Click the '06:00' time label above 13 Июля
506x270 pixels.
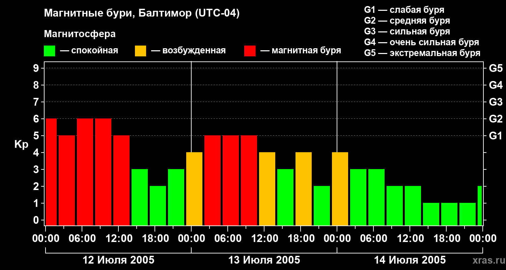click(x=228, y=239)
